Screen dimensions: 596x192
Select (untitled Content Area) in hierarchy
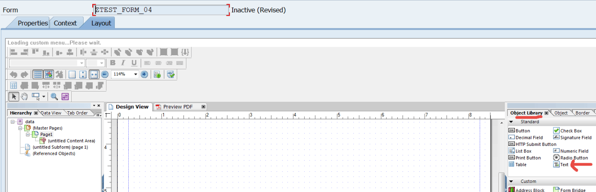pos(72,141)
